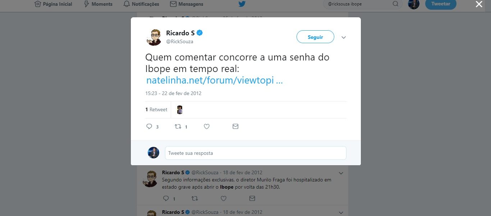Click the Twitter bird logo in top bar
The image size is (491, 216).
click(242, 4)
